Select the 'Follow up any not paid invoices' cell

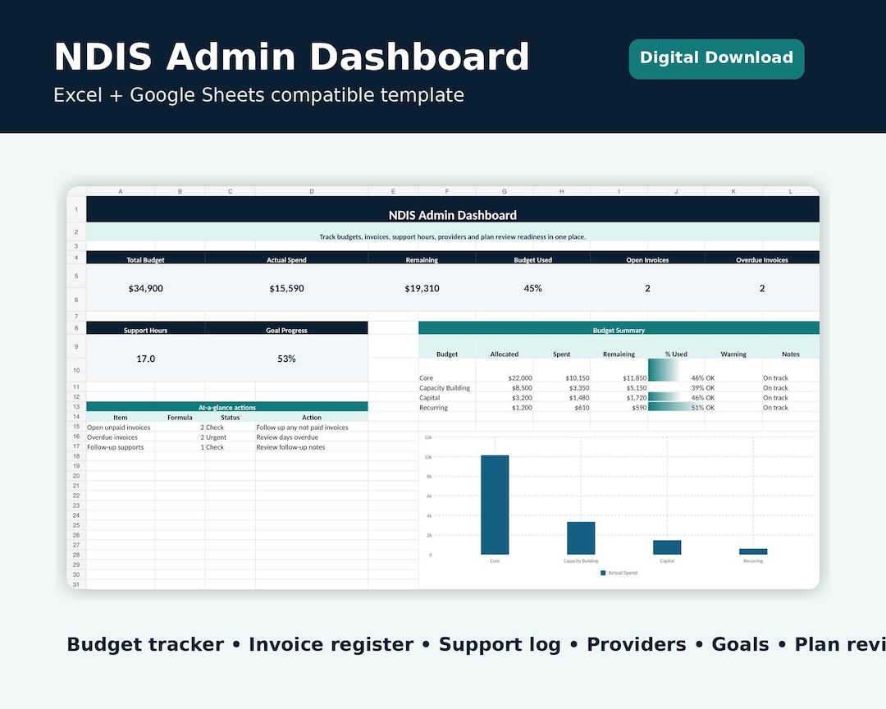pos(312,428)
